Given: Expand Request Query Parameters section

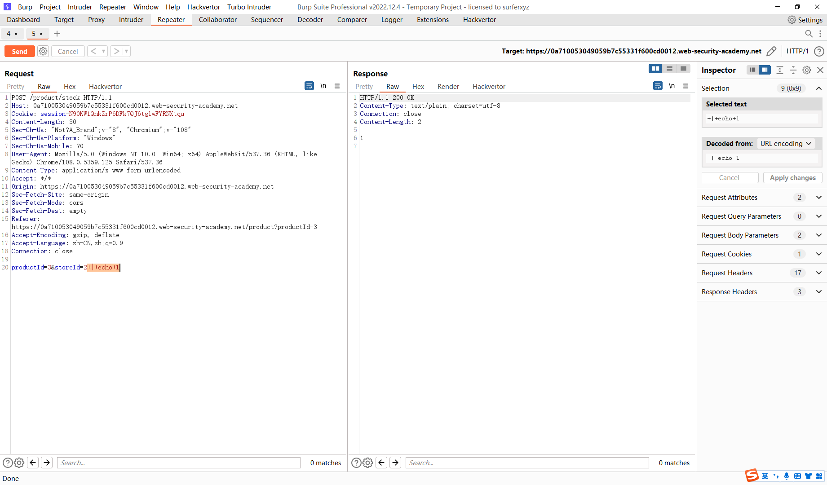Looking at the screenshot, I should point(819,216).
